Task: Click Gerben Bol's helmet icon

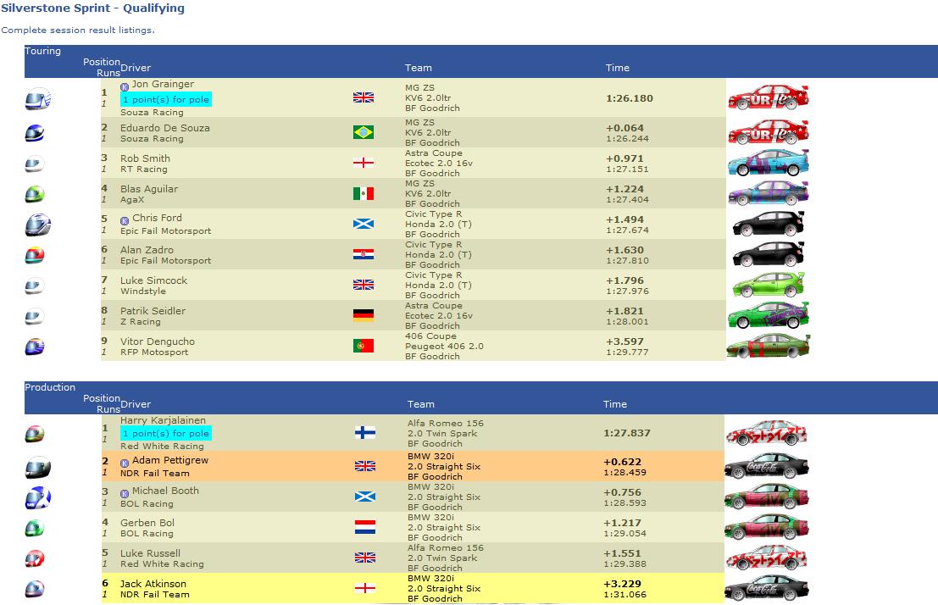Action: pyautogui.click(x=35, y=529)
